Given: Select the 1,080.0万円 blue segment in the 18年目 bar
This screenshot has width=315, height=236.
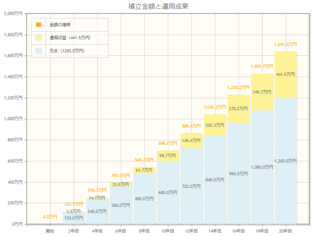Looking at the screenshot, I should [262, 167].
